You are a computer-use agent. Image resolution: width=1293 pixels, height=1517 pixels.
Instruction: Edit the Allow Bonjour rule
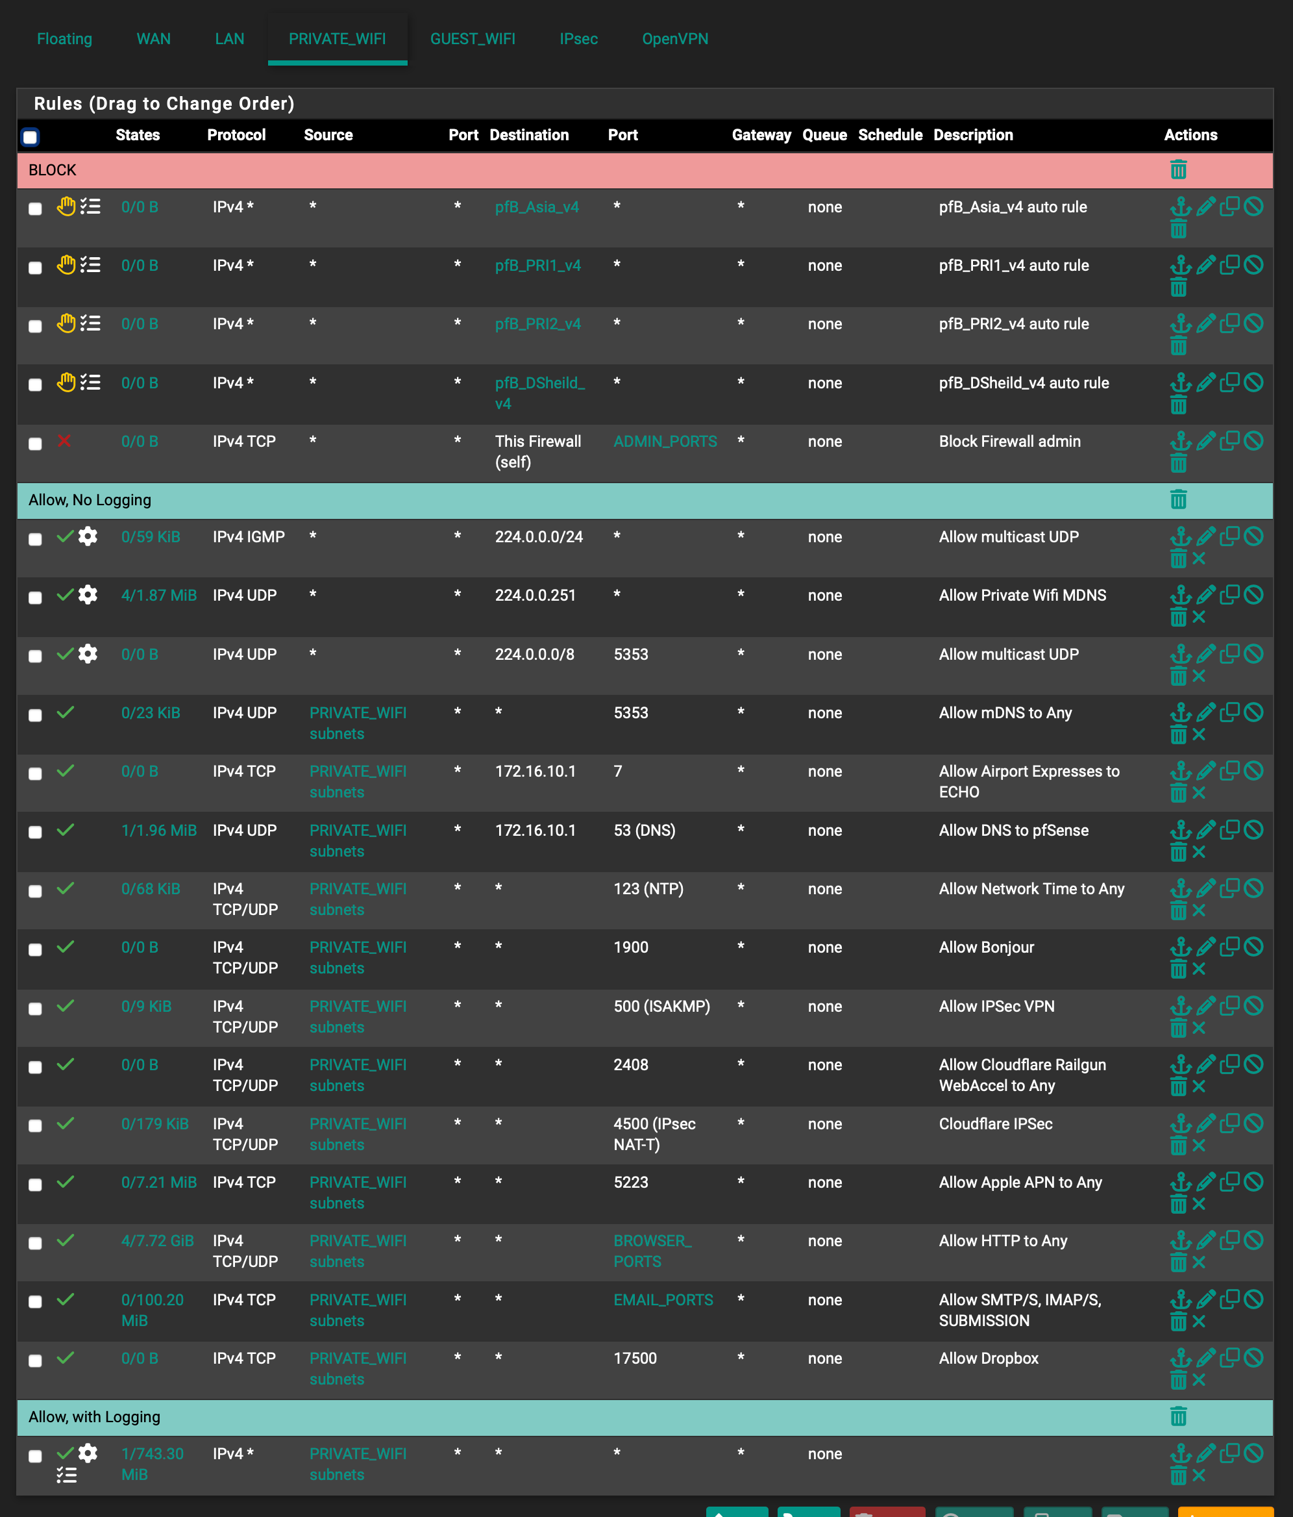tap(1206, 947)
